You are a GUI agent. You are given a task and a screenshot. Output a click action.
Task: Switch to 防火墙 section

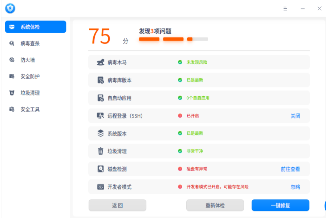36,60
